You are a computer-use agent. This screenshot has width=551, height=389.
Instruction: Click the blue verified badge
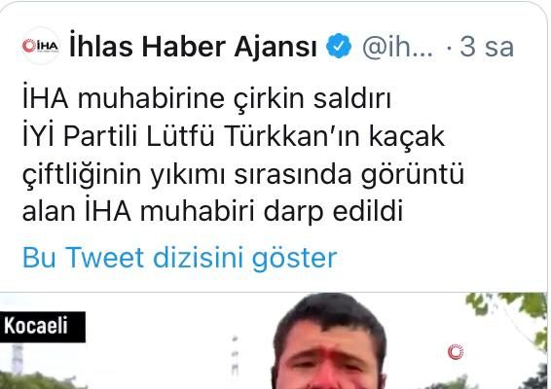[339, 46]
